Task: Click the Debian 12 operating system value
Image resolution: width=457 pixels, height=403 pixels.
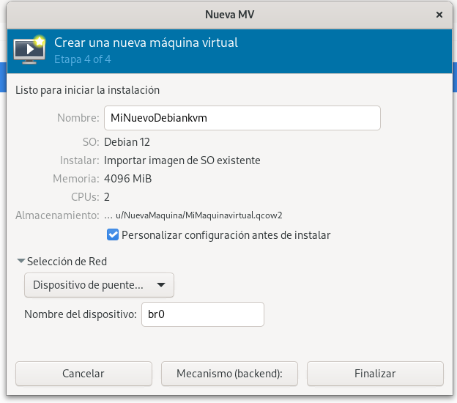Action: 127,142
